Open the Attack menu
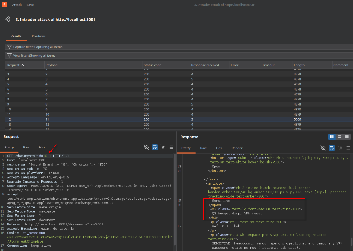353x251 pixels. tap(17, 5)
